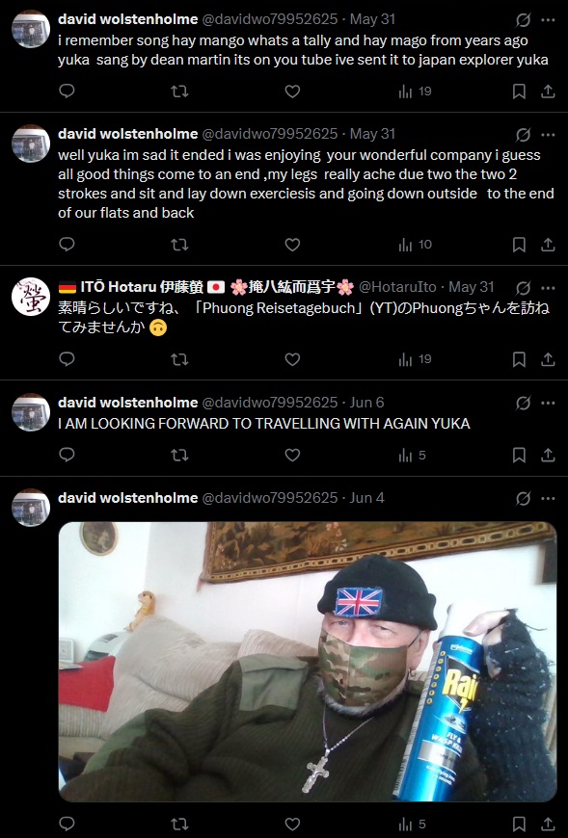Open more menu on first May 31 tweet

[x=548, y=20]
